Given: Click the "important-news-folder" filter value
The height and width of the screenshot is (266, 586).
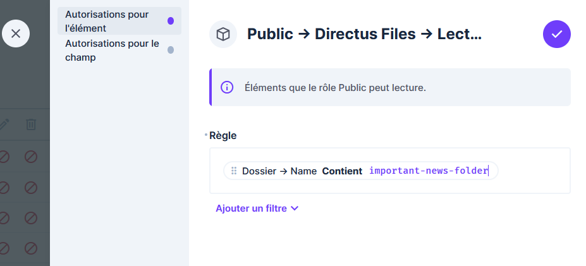Looking at the screenshot, I should coord(429,171).
